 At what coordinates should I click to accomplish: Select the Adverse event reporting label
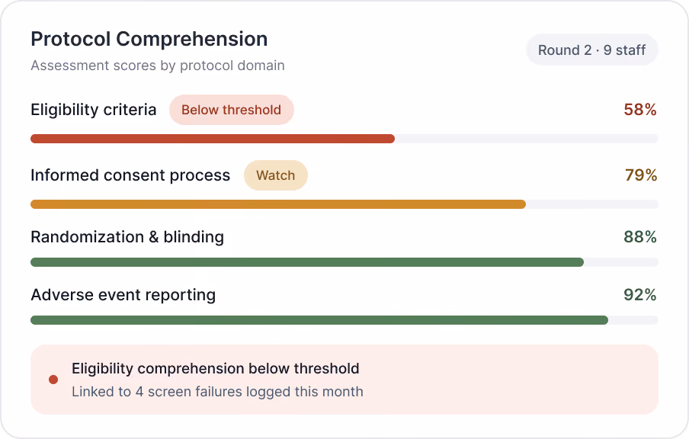click(x=123, y=294)
